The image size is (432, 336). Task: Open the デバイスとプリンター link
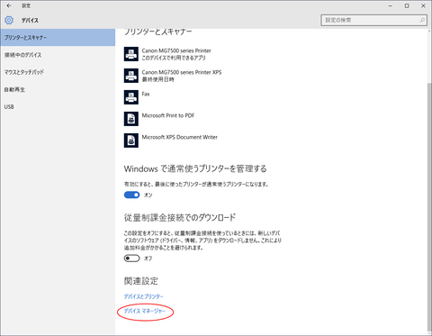click(144, 296)
